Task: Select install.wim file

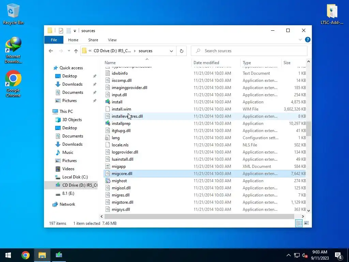Action: pos(121,109)
